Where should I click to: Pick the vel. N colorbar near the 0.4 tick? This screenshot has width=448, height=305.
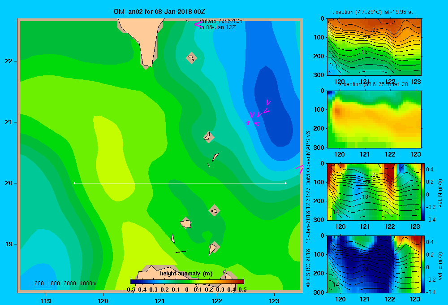[423, 170]
